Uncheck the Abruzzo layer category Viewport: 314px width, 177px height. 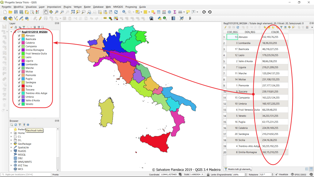pyautogui.click(x=19, y=36)
